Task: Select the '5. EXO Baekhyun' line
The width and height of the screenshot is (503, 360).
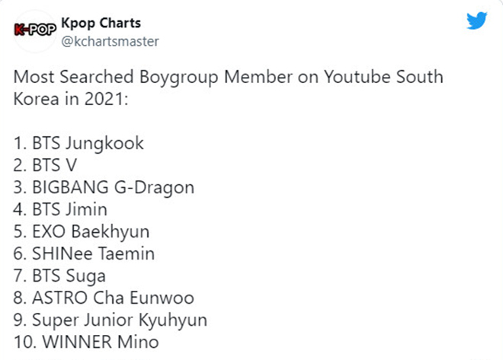Action: click(82, 232)
